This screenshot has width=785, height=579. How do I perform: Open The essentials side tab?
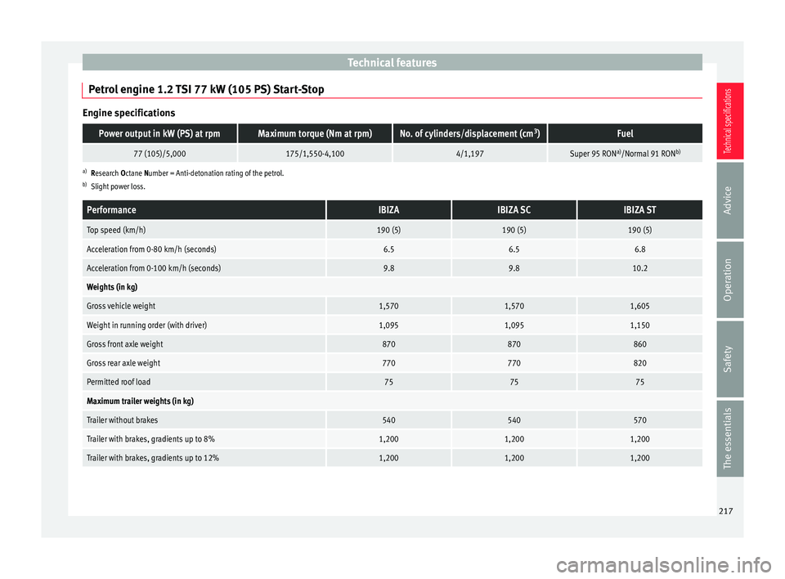coord(726,438)
